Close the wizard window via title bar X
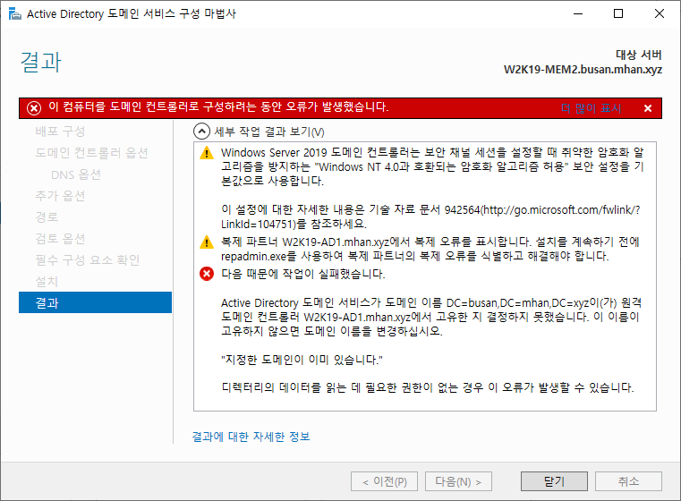681x501 pixels. click(659, 14)
